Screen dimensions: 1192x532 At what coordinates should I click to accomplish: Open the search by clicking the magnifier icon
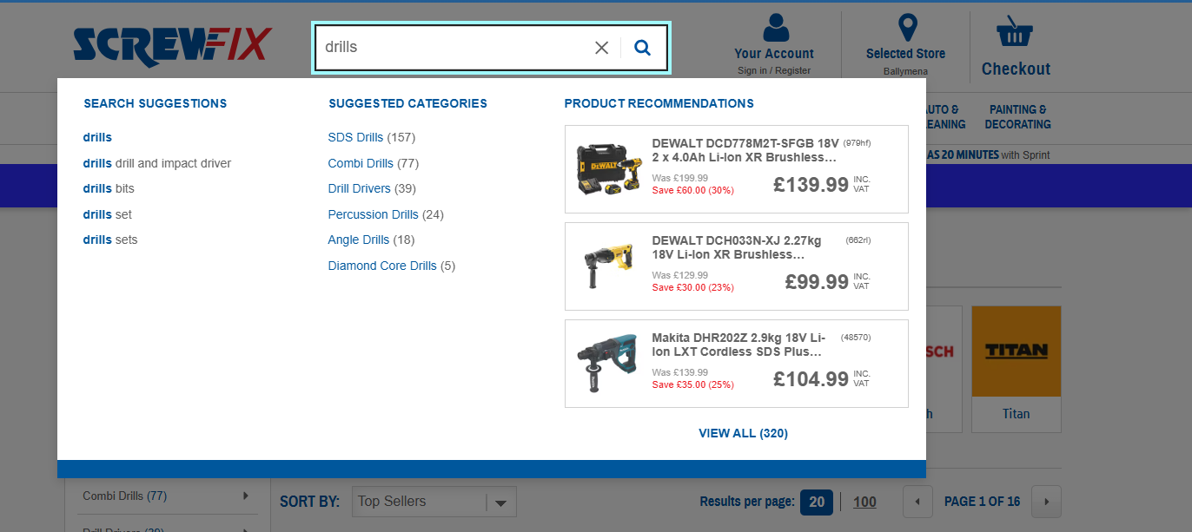[642, 48]
